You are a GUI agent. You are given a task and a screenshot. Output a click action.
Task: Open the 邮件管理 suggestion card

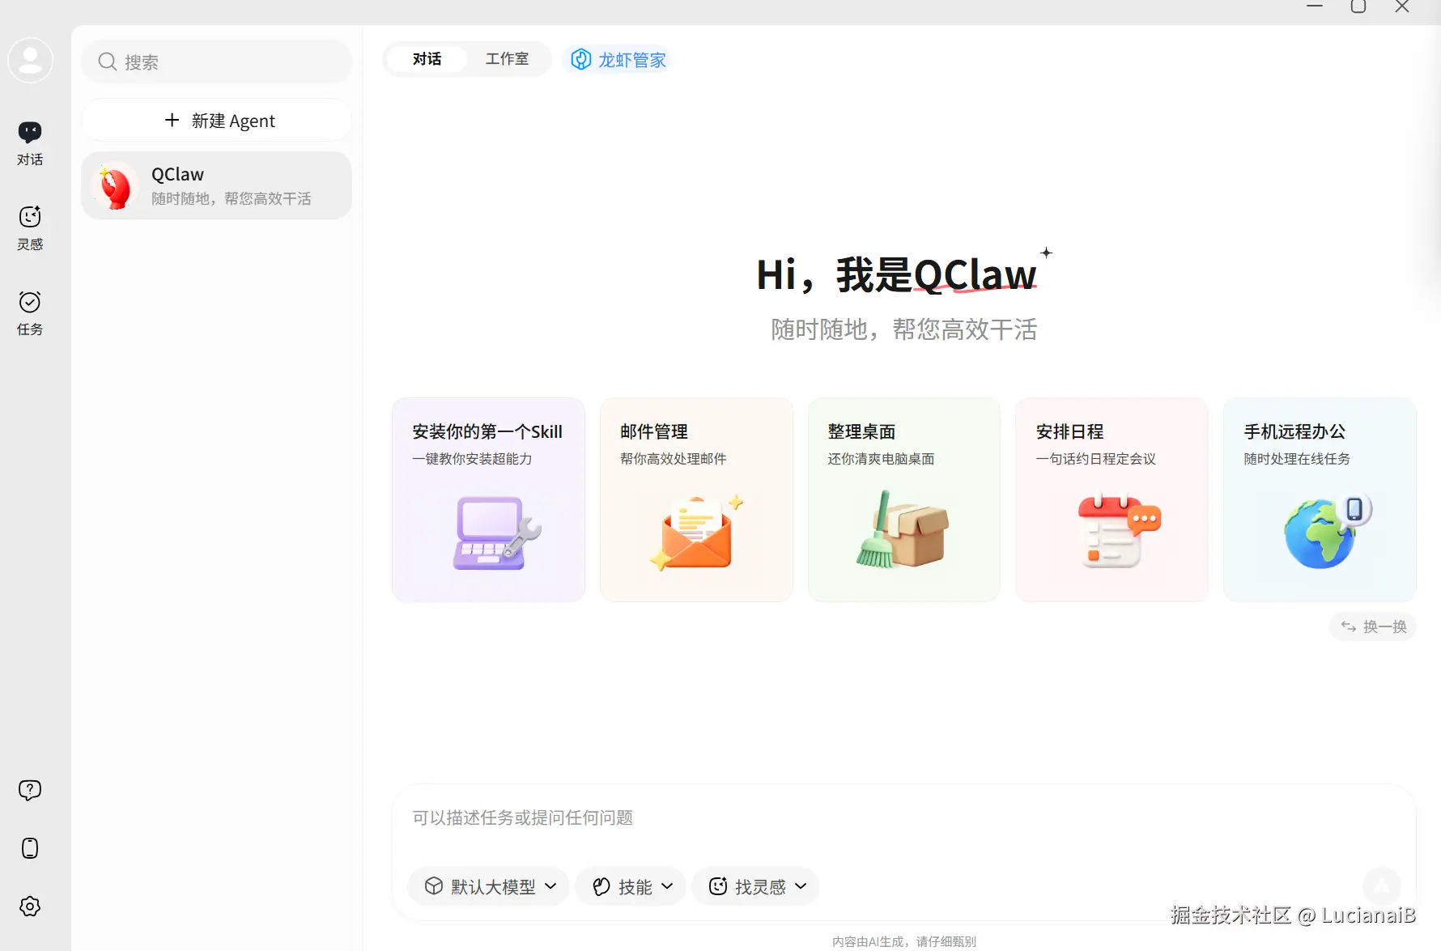pyautogui.click(x=695, y=499)
